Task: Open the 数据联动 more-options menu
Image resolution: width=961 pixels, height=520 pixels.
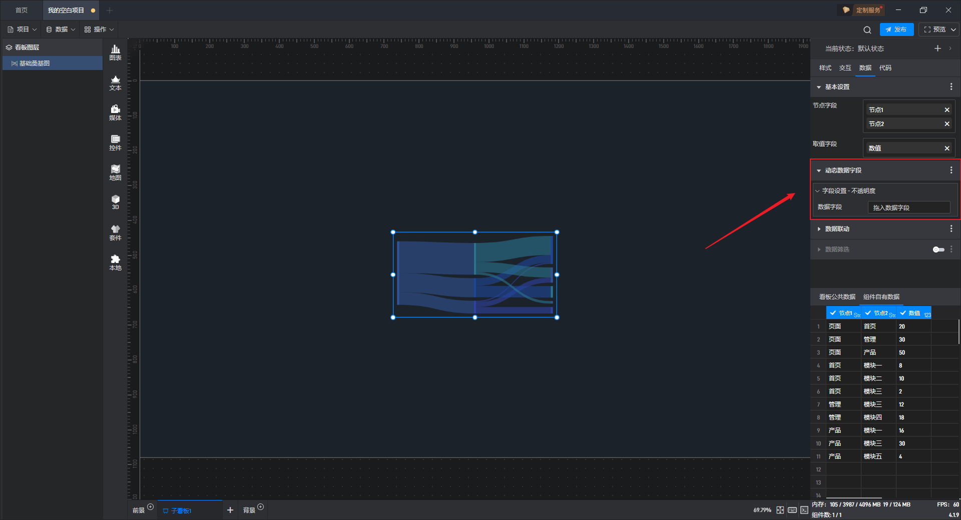Action: tap(951, 229)
